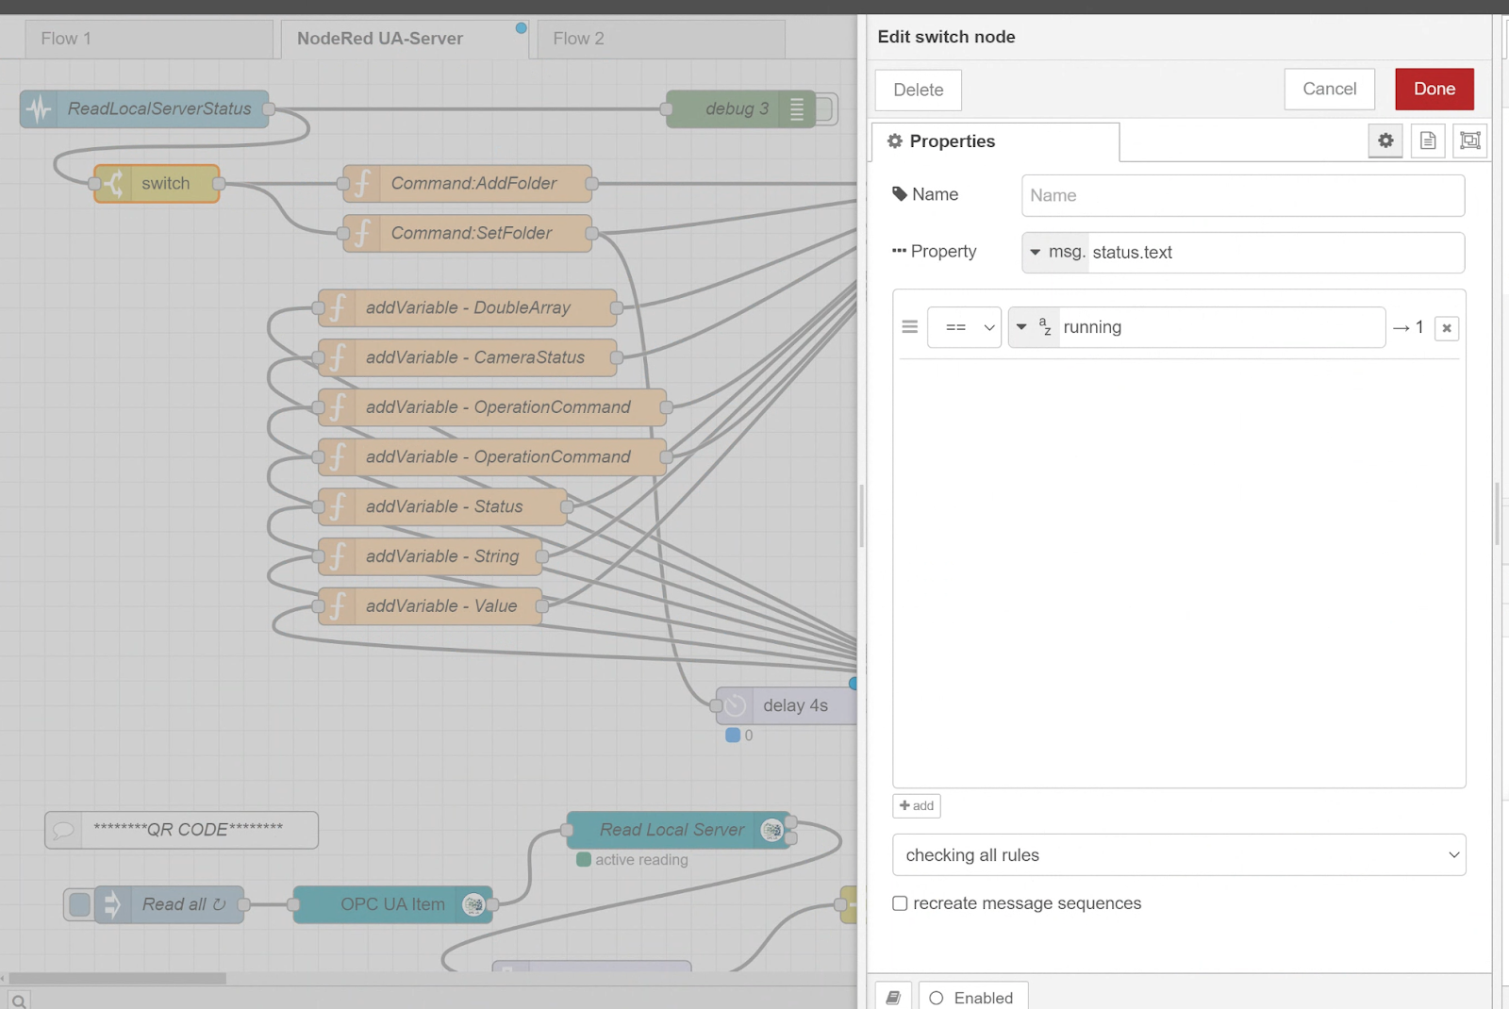Select the first addVariable - OperationCommand node
Screen dimensions: 1509x1009
[492, 407]
